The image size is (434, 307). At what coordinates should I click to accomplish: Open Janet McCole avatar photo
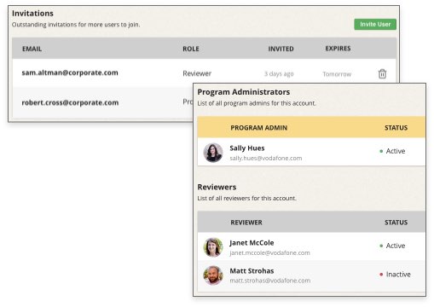(213, 247)
